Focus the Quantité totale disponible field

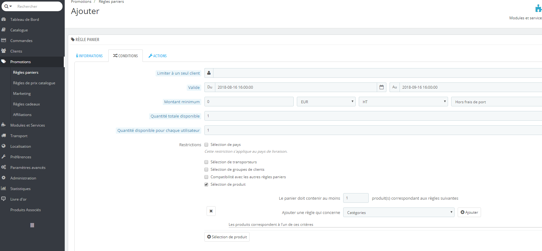point(373,116)
